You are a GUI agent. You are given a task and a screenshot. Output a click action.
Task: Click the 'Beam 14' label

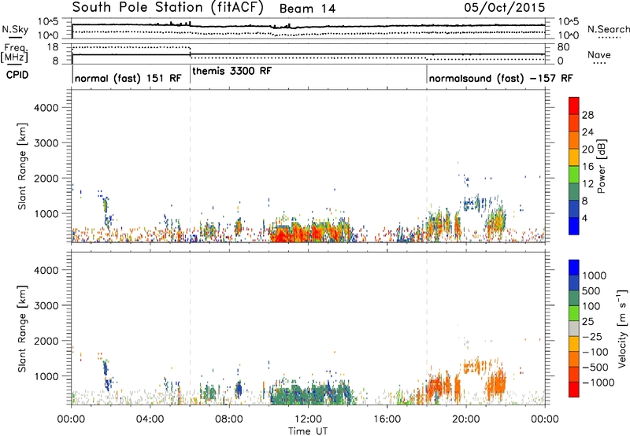[307, 9]
